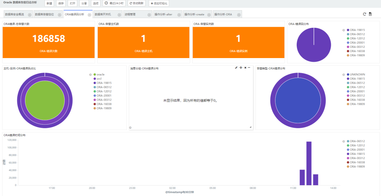The image size is (381, 196).
Task: Close the ORA错误码分析 tab
Action: (89, 15)
